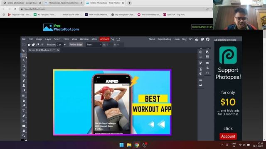Open the View menu
Image resolution: width=266 pixels, height=149 pixels.
click(74, 39)
